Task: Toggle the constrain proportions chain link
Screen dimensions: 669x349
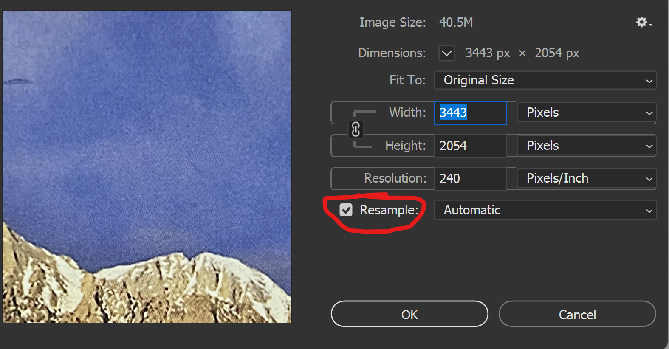Action: (356, 129)
